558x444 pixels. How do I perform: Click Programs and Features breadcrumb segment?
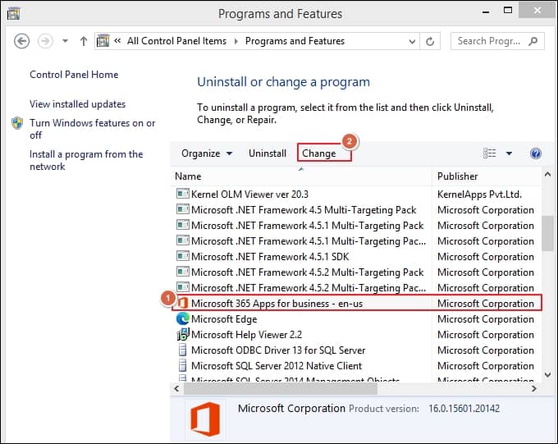[x=295, y=41]
